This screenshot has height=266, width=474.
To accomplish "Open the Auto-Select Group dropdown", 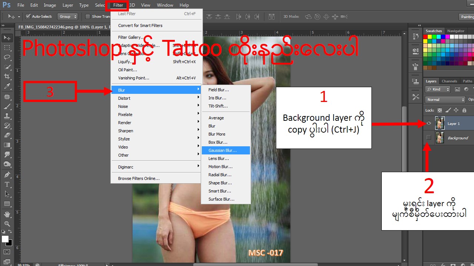I will (x=68, y=17).
